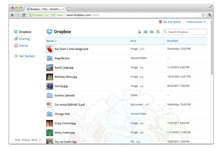Click the full-screen arrows in the window corner
The image size is (223, 148).
tap(211, 6)
